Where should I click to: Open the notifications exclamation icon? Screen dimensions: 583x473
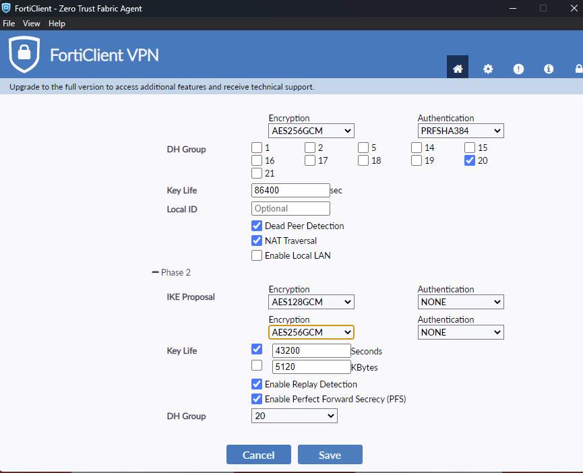[518, 69]
